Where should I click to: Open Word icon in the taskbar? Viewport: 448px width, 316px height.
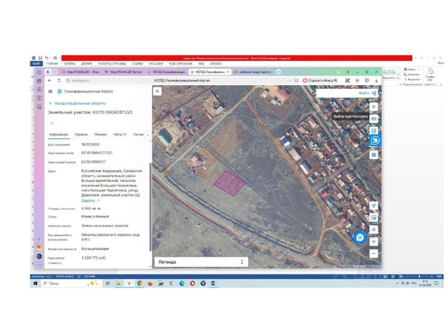pyautogui.click(x=213, y=283)
